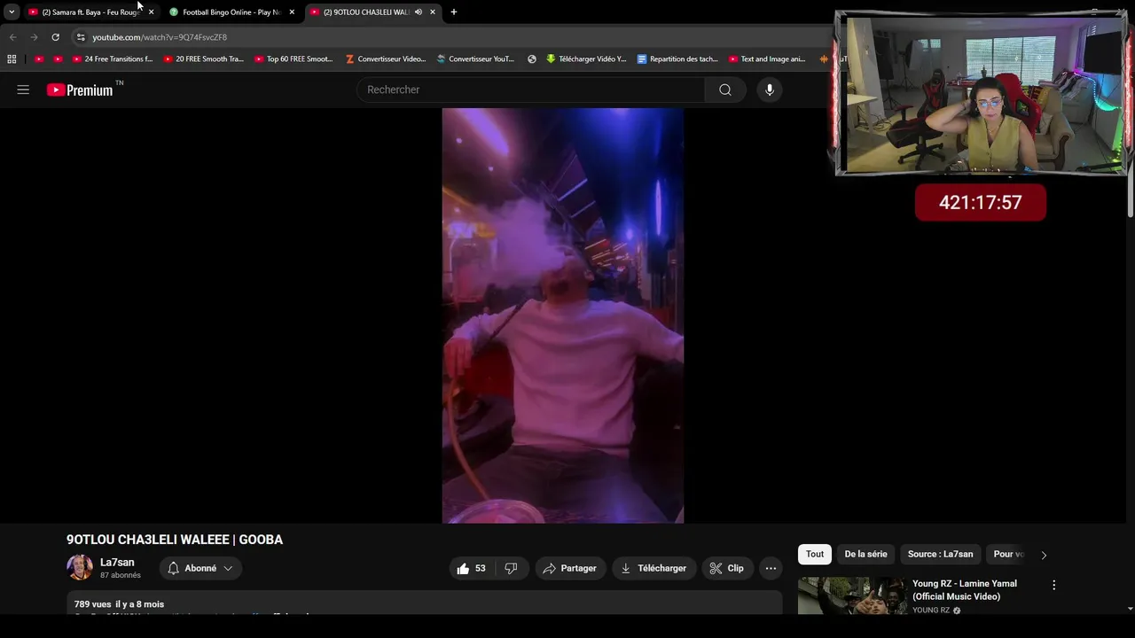Create a Clip with the scissors button
Screen dimensions: 1135x638
tap(727, 568)
